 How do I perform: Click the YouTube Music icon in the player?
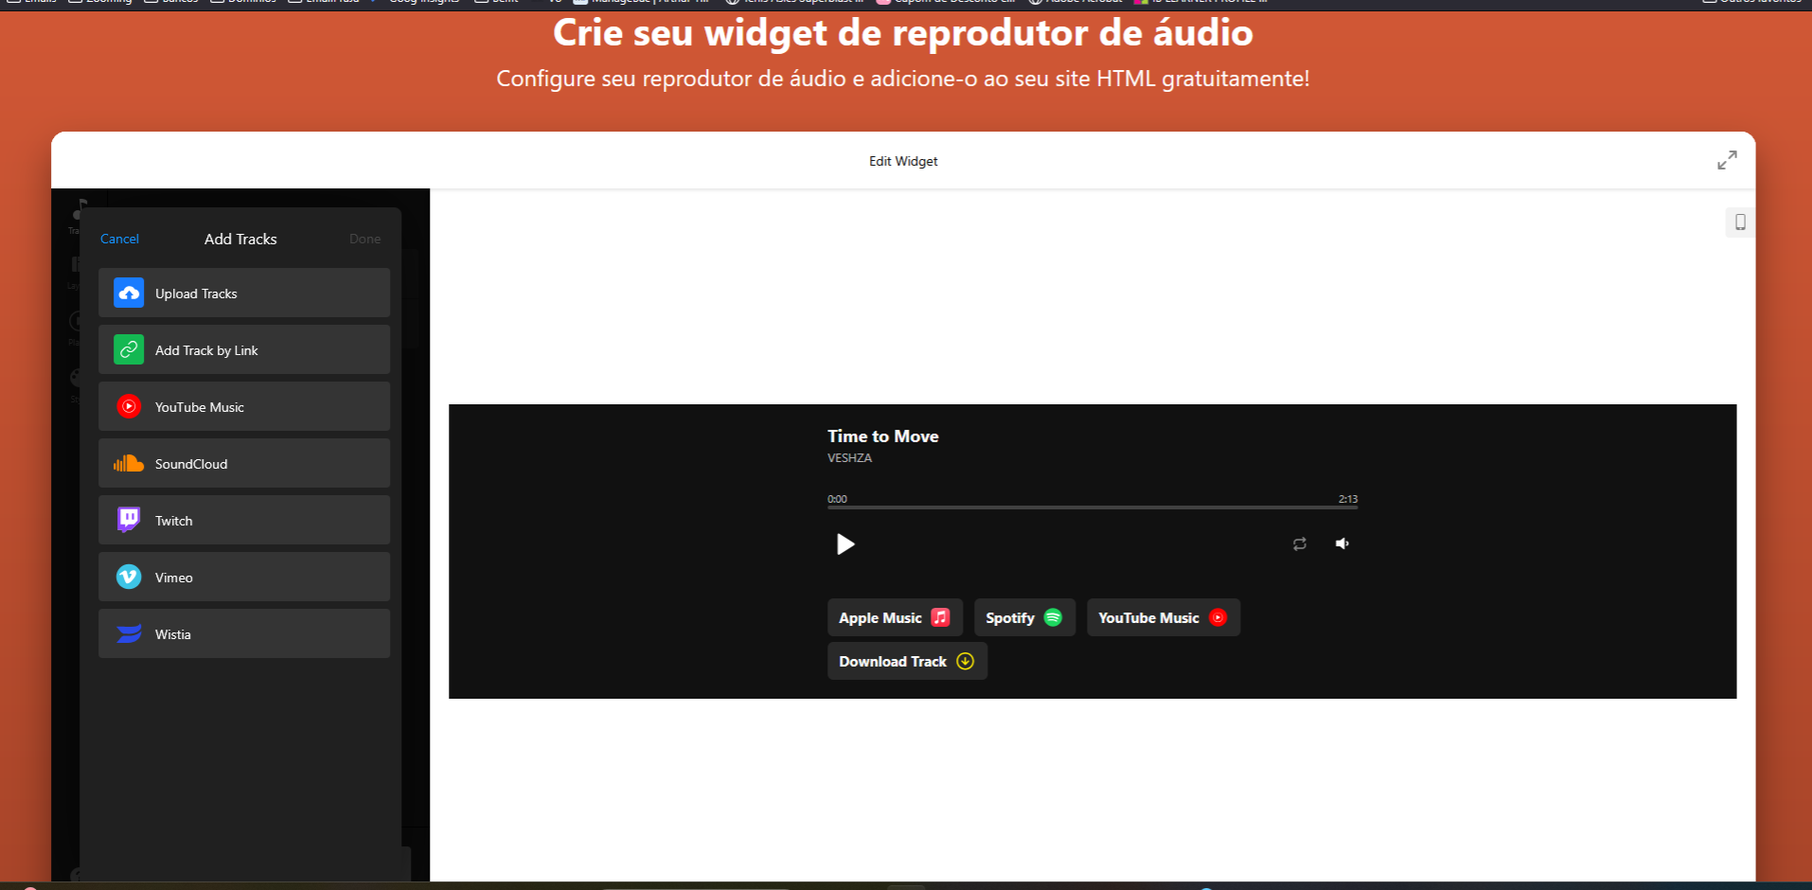[x=1218, y=617]
